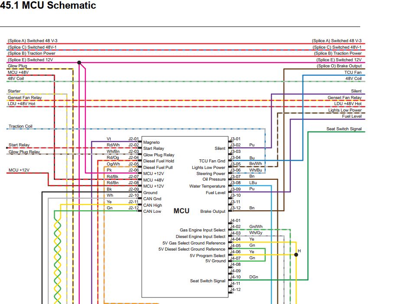Click the "Water Temperature" pin name
The height and width of the screenshot is (304, 394).
(x=207, y=186)
